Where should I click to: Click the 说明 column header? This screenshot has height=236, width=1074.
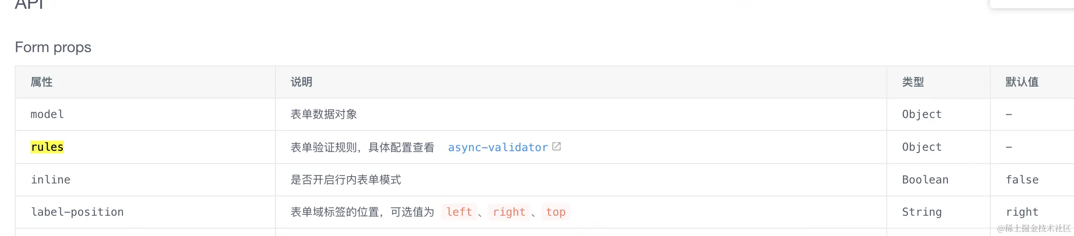point(301,82)
